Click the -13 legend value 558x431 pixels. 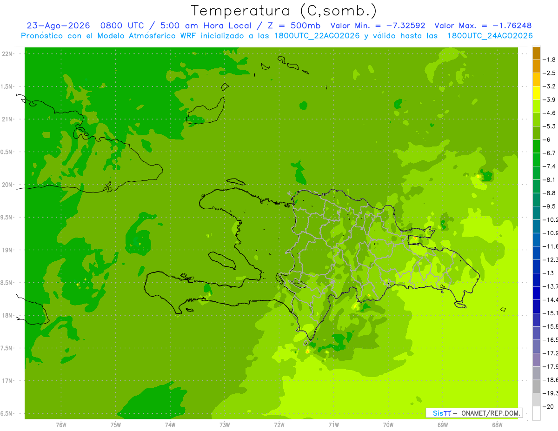[548, 273]
